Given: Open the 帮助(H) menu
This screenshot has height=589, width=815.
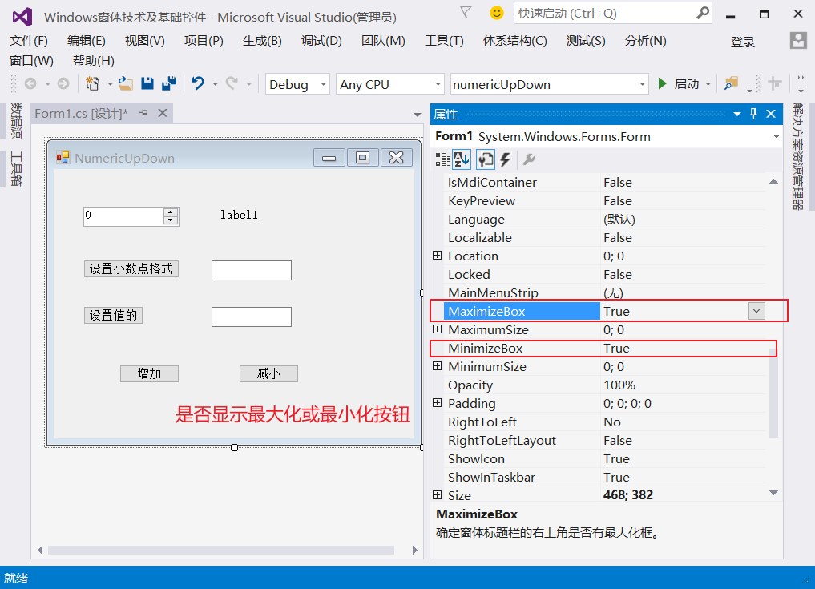Looking at the screenshot, I should click(x=94, y=60).
